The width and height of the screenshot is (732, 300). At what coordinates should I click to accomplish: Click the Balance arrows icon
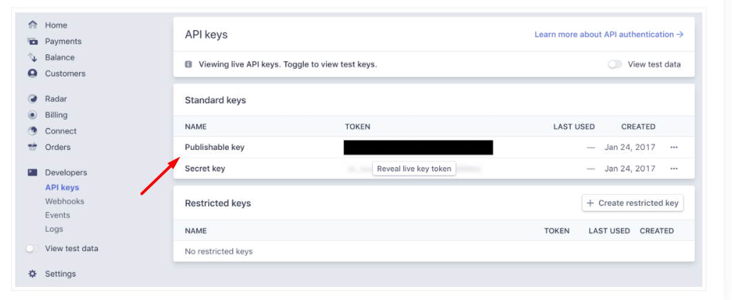click(x=32, y=58)
